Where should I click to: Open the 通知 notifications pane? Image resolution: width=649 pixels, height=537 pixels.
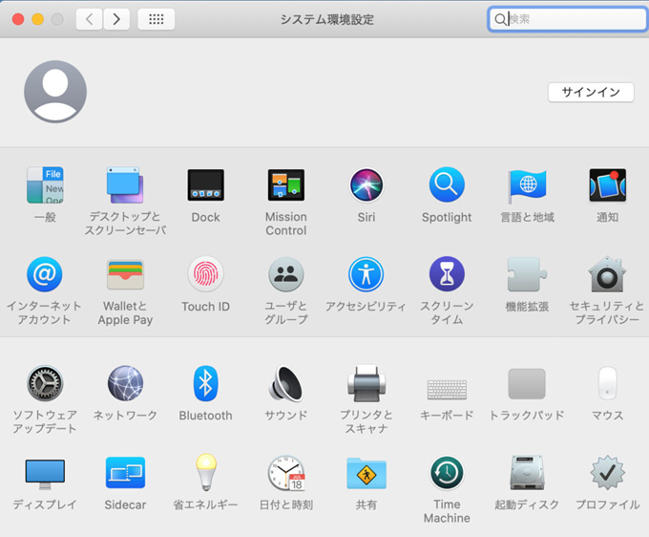pos(607,185)
